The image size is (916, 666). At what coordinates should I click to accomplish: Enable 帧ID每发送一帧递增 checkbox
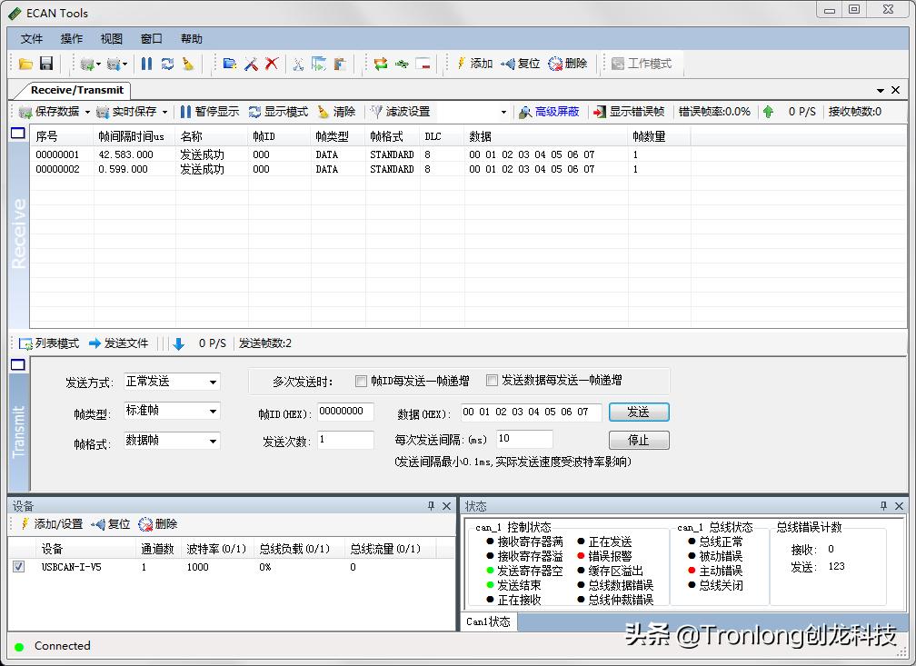[360, 380]
